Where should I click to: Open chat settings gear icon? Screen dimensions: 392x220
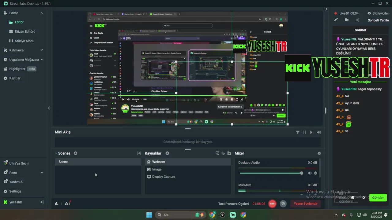tap(364, 198)
